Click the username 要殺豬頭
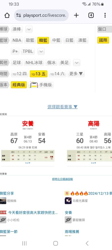The image size is (112, 250). coord(79,220)
